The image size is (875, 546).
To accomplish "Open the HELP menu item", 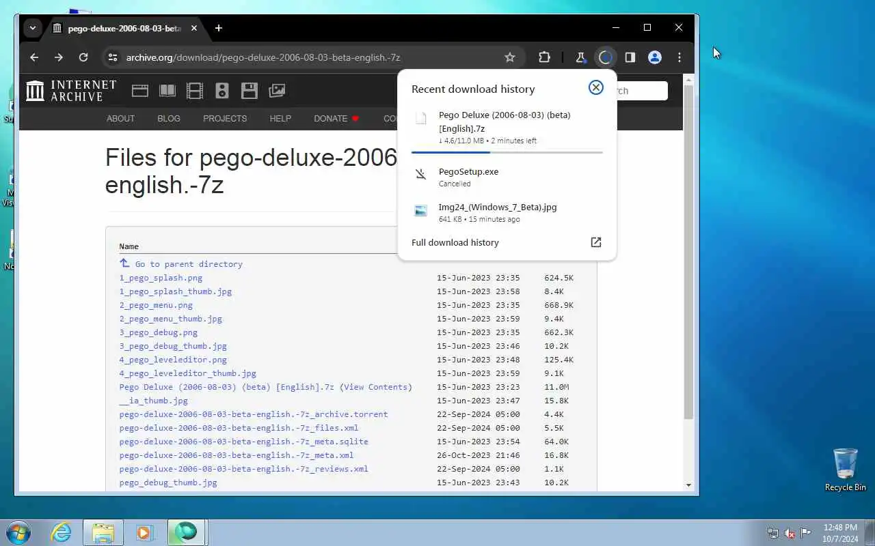I will pyautogui.click(x=280, y=118).
